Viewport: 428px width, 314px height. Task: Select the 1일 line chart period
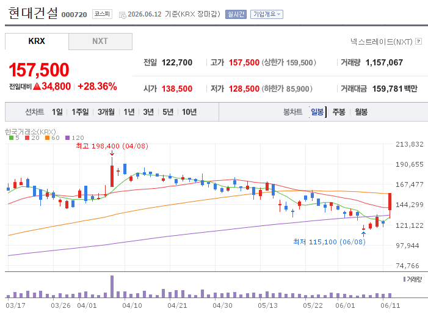click(x=57, y=112)
